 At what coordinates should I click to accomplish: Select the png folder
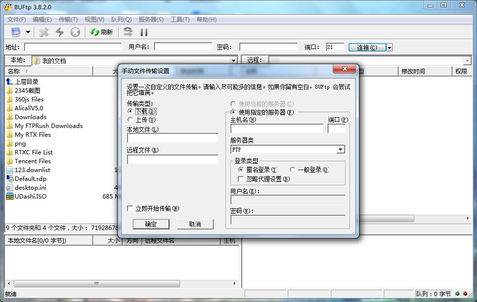pos(16,143)
